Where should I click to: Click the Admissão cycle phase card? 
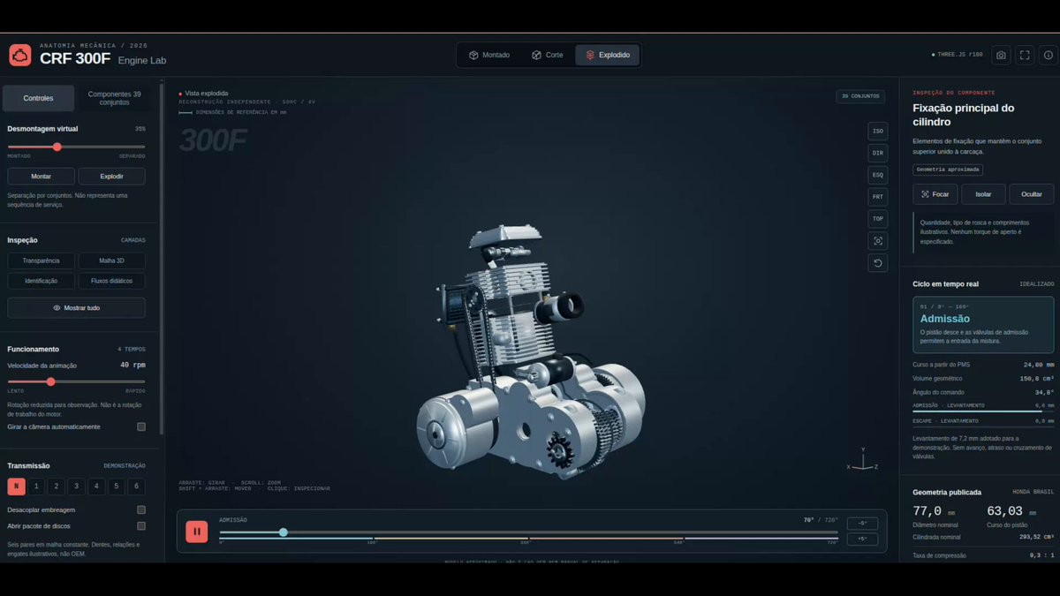[983, 324]
